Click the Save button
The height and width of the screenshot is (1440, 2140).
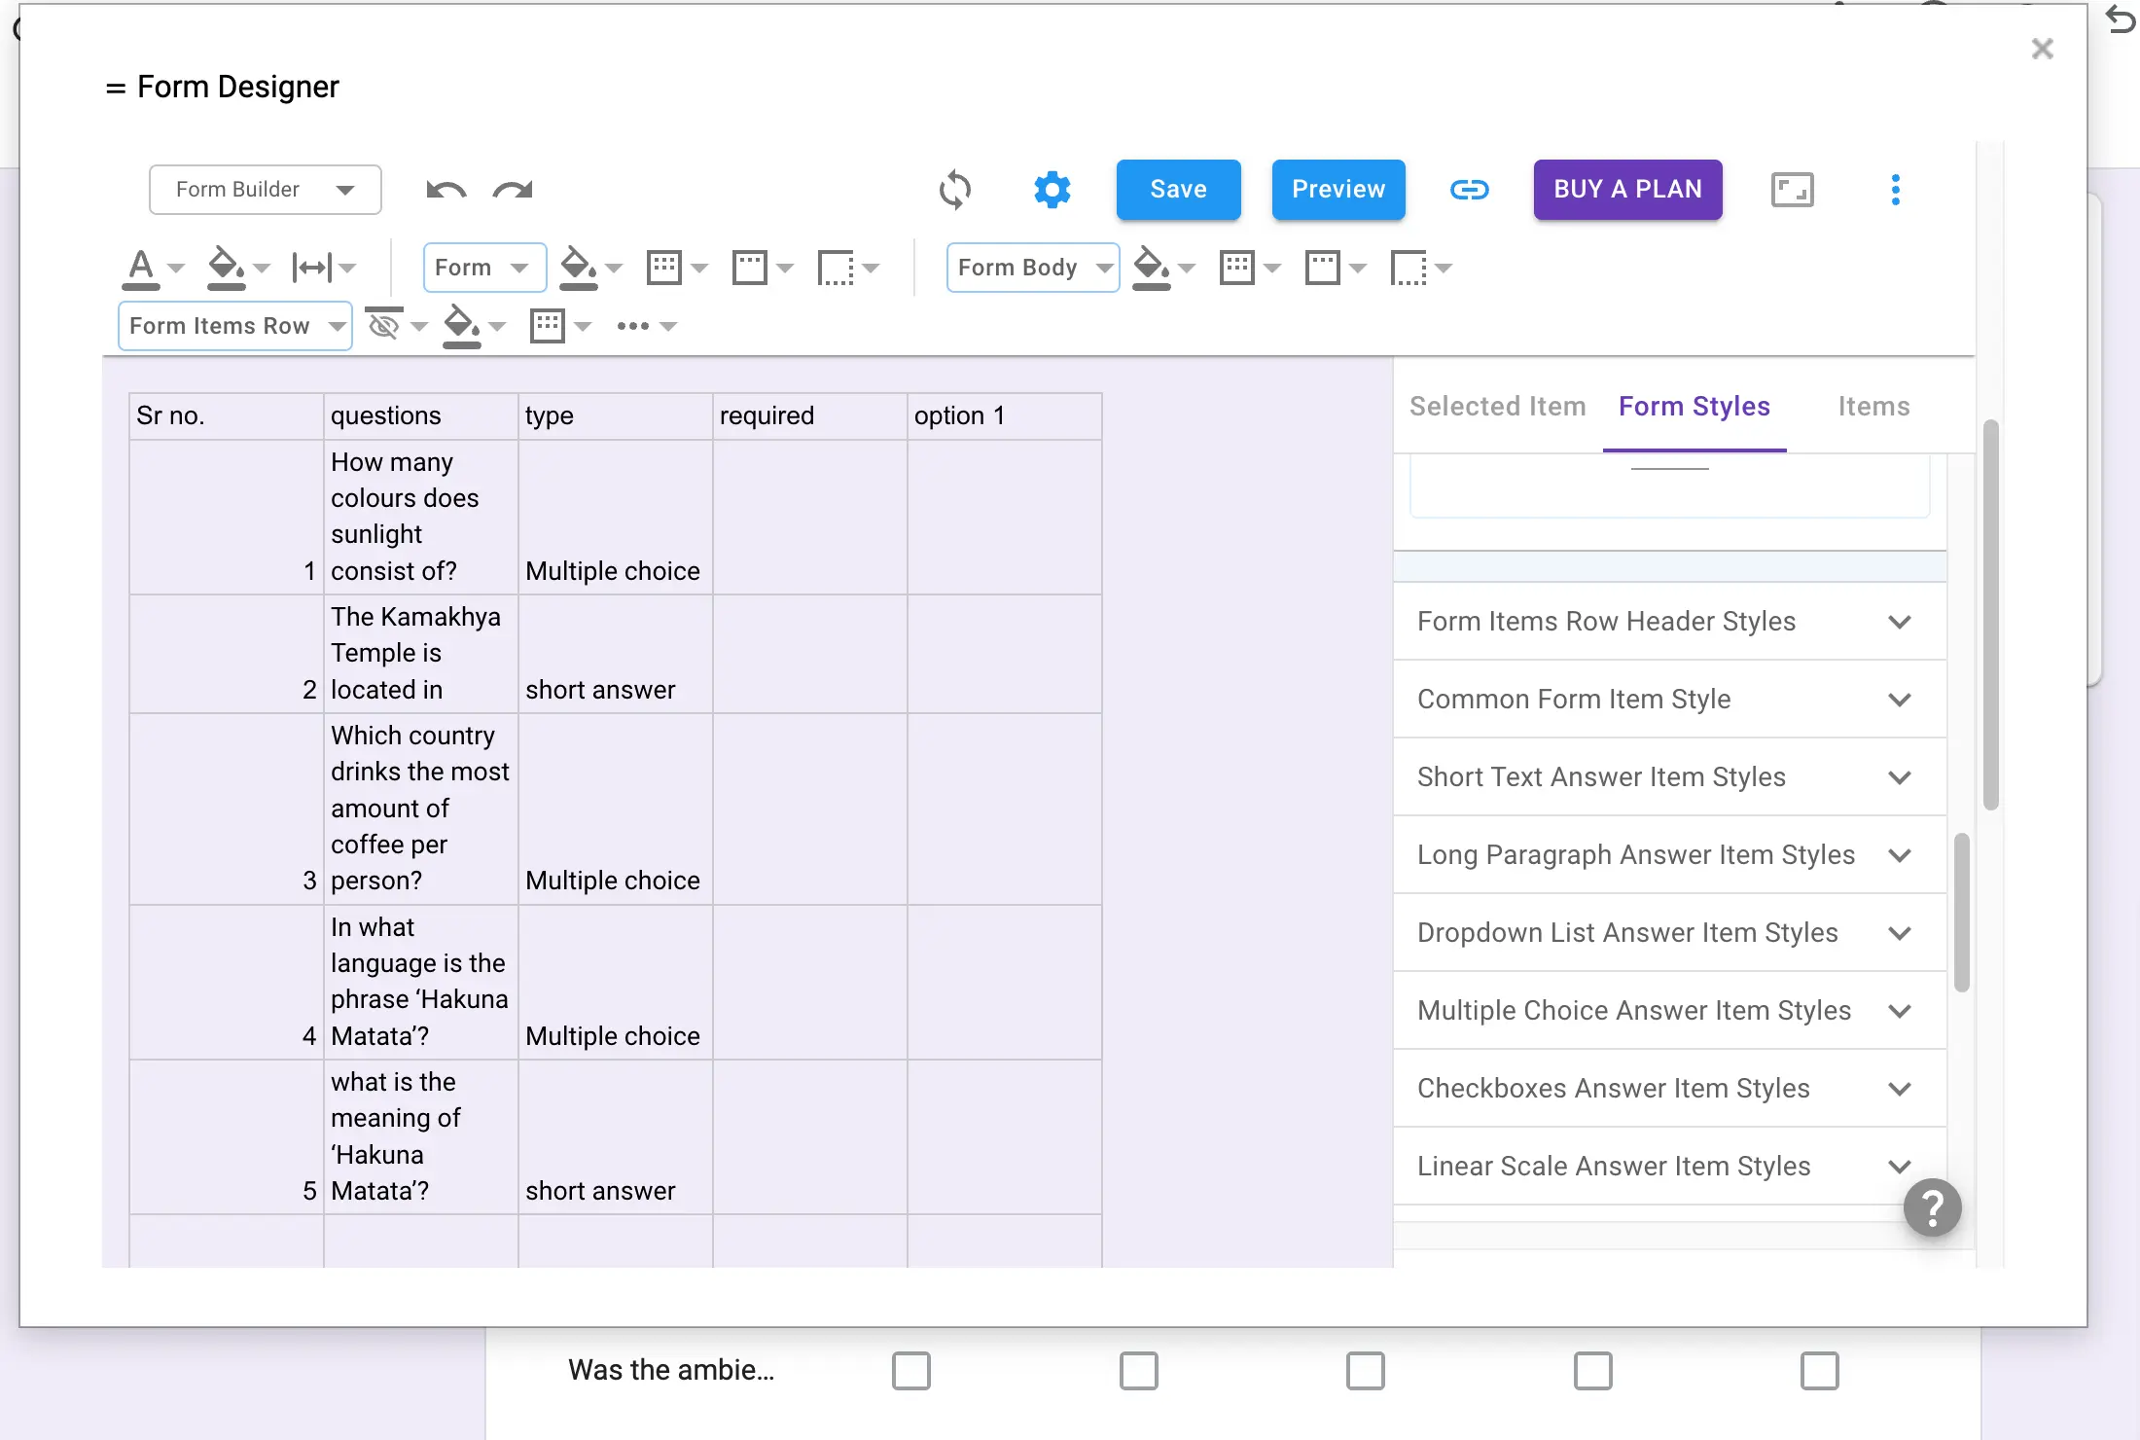pos(1178,188)
